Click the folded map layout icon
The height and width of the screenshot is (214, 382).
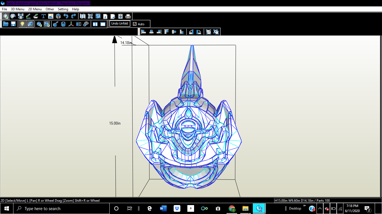click(83, 16)
